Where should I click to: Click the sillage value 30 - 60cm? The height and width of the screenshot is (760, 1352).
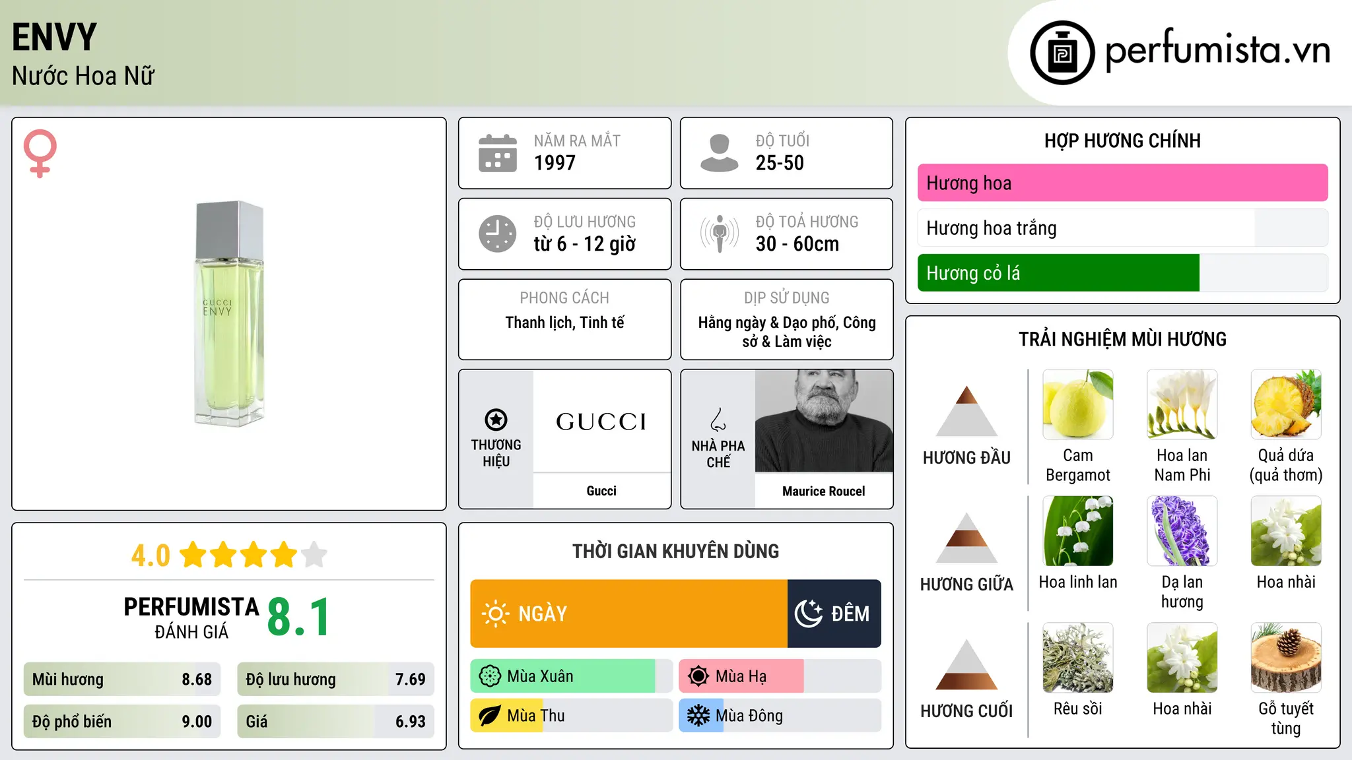click(797, 244)
